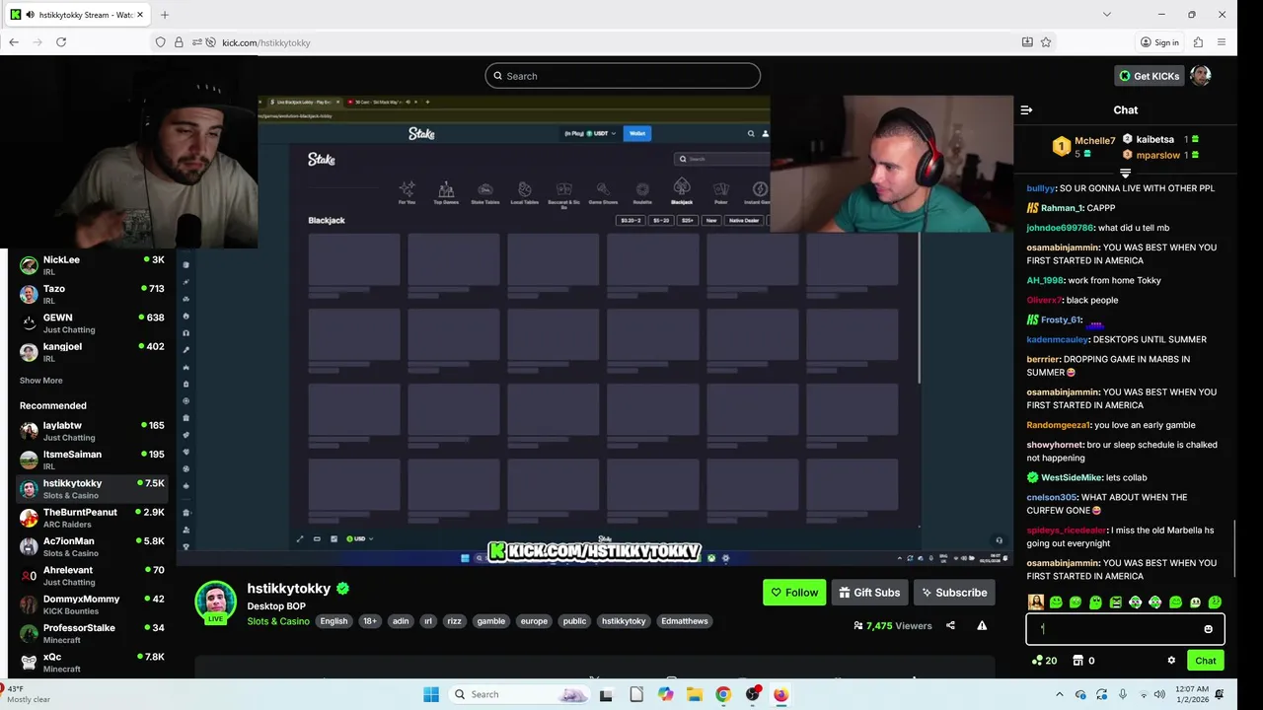This screenshot has height=710, width=1263.
Task: Open laylabtw recommended channel
Action: coord(92,431)
